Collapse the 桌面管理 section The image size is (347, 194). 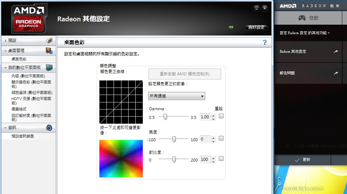click(x=5, y=51)
